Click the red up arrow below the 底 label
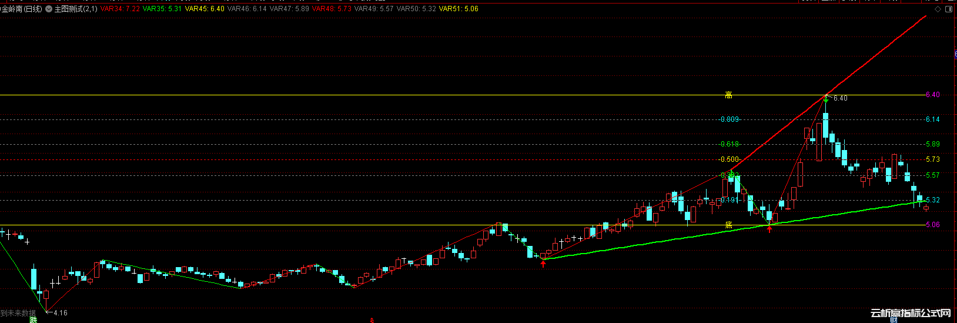The width and height of the screenshot is (957, 323). (769, 229)
